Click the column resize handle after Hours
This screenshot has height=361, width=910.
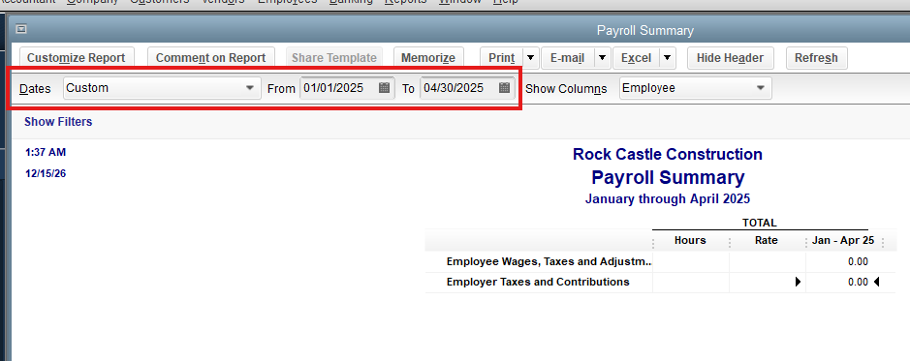click(730, 243)
